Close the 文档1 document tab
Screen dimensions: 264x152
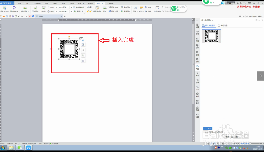click(x=61, y=16)
